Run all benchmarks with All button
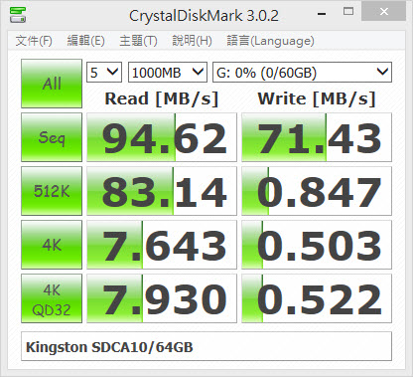413x377 pixels. point(52,84)
